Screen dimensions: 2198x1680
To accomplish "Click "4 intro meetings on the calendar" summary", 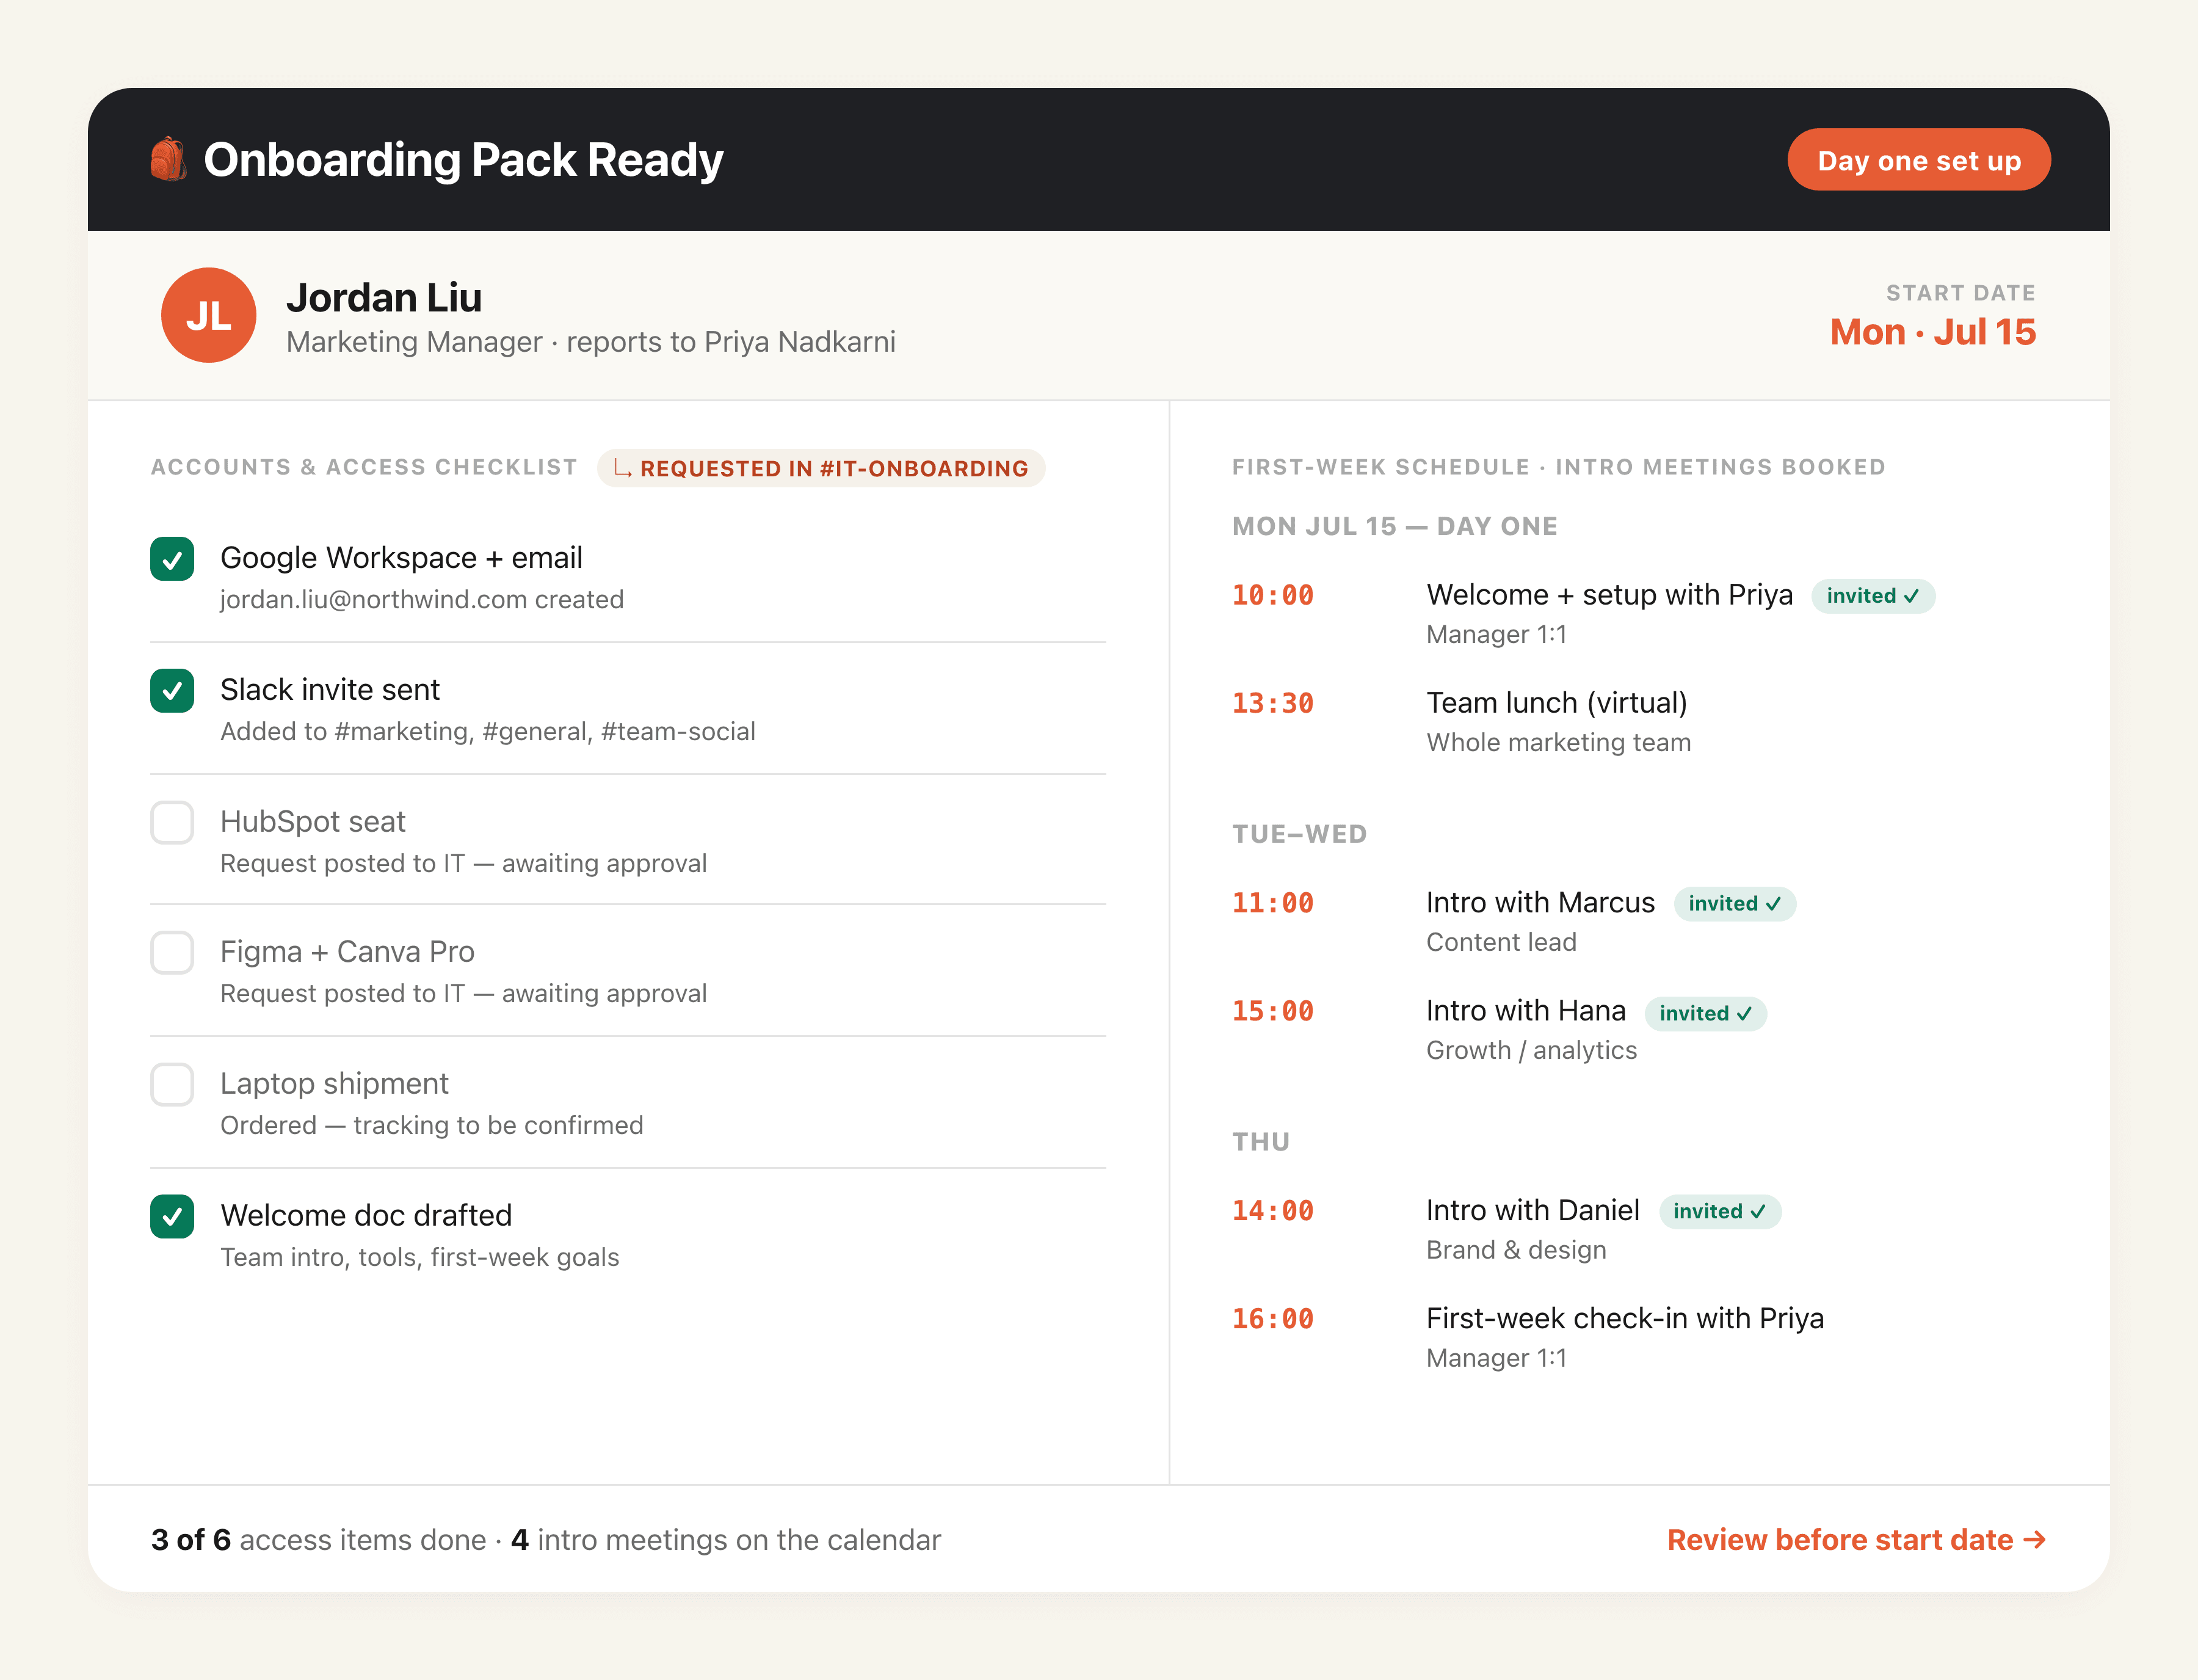I will pos(726,1539).
